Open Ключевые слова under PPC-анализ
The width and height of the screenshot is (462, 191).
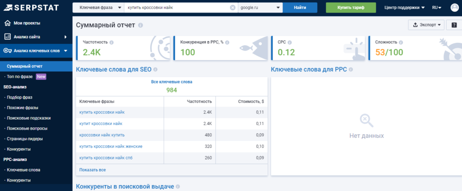23,170
